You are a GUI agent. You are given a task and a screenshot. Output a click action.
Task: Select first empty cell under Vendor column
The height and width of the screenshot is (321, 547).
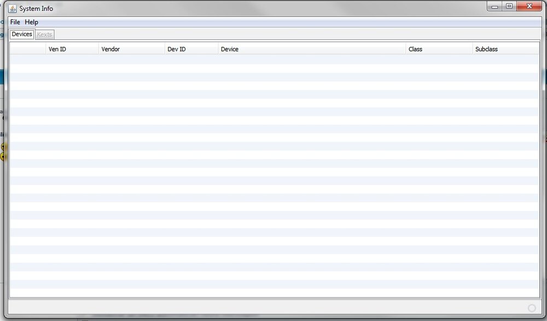point(131,59)
